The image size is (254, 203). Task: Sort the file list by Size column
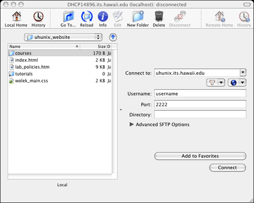point(93,47)
